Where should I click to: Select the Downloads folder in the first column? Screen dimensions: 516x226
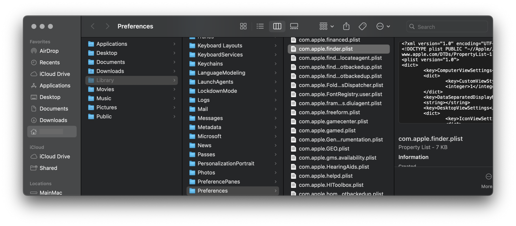pyautogui.click(x=132, y=71)
